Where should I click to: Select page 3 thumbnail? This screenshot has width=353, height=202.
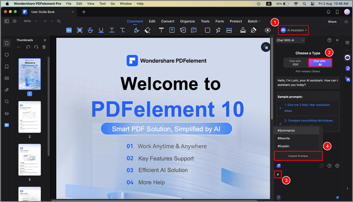pyautogui.click(x=30, y=160)
